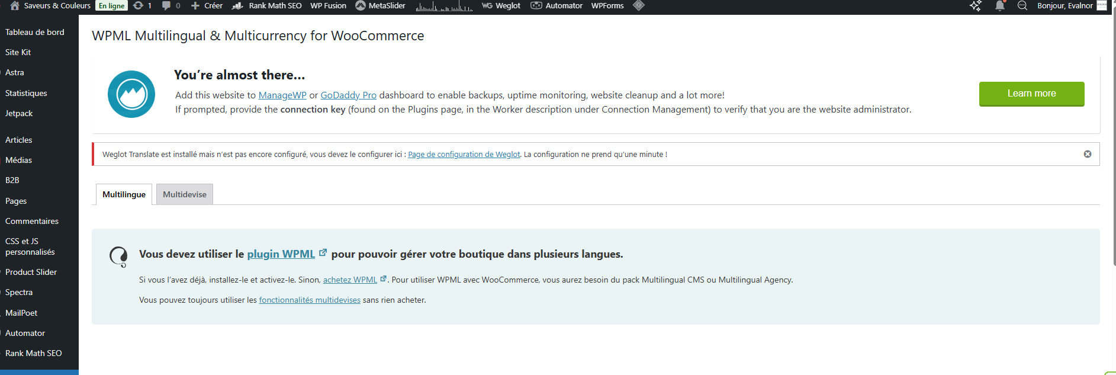Open the updates icon showing 1
The width and height of the screenshot is (1116, 375).
click(142, 5)
